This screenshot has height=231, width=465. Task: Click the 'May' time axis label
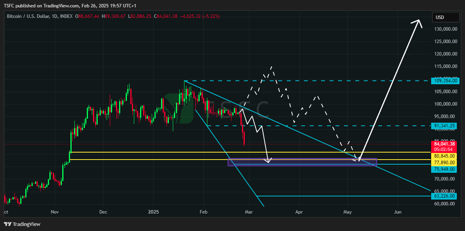coord(347,212)
